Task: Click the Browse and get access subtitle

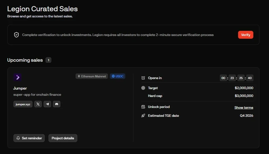Action: click(x=40, y=16)
